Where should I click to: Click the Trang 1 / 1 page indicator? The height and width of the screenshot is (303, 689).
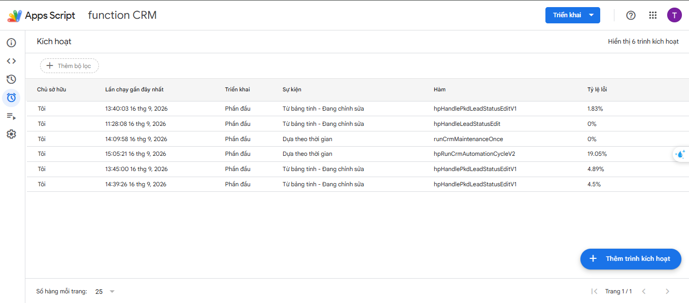[618, 291]
